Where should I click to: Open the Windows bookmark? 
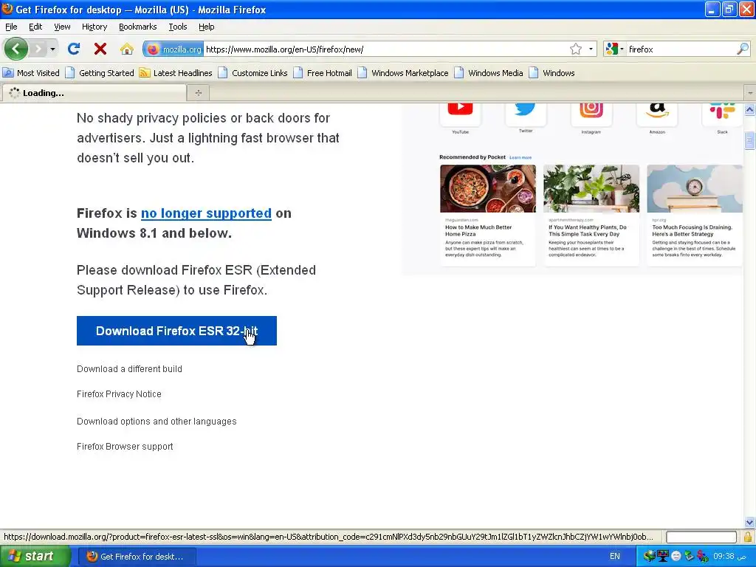(551, 73)
